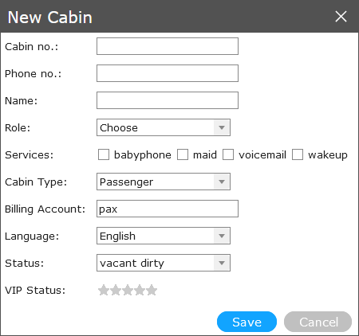Open the Language dropdown set to English
The image size is (359, 336).
point(164,236)
